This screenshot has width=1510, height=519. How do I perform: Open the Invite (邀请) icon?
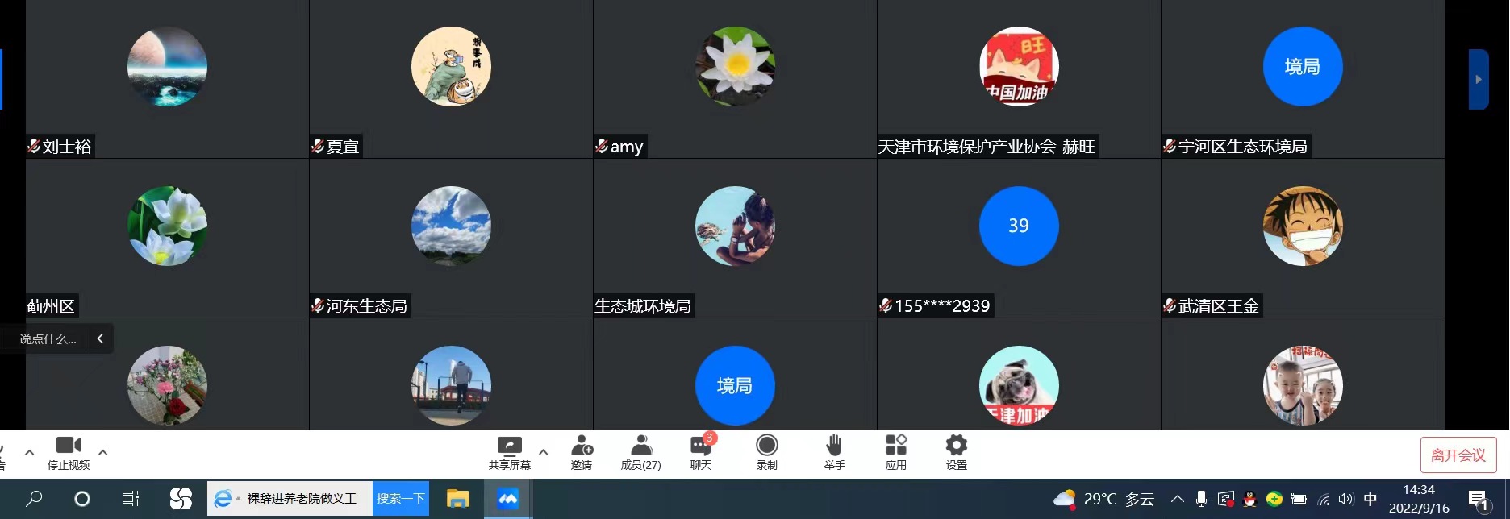(x=582, y=453)
